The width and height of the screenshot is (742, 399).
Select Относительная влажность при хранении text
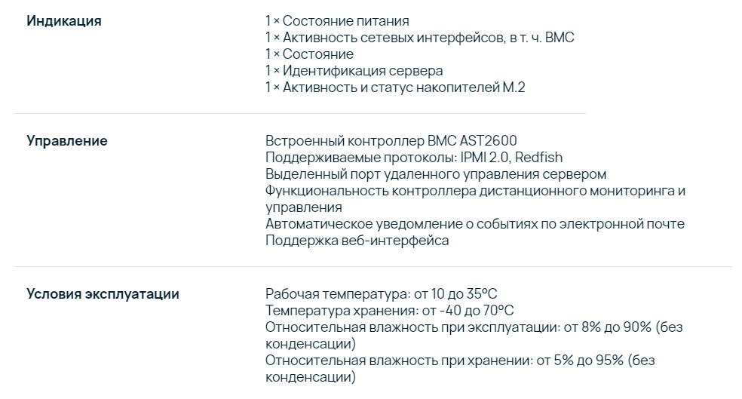(x=459, y=368)
